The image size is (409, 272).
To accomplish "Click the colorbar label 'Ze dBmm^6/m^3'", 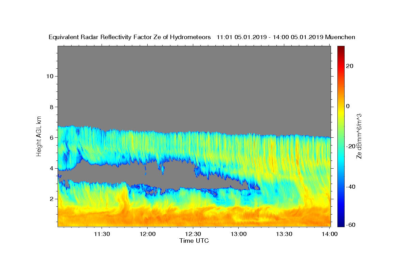I will [x=359, y=136].
